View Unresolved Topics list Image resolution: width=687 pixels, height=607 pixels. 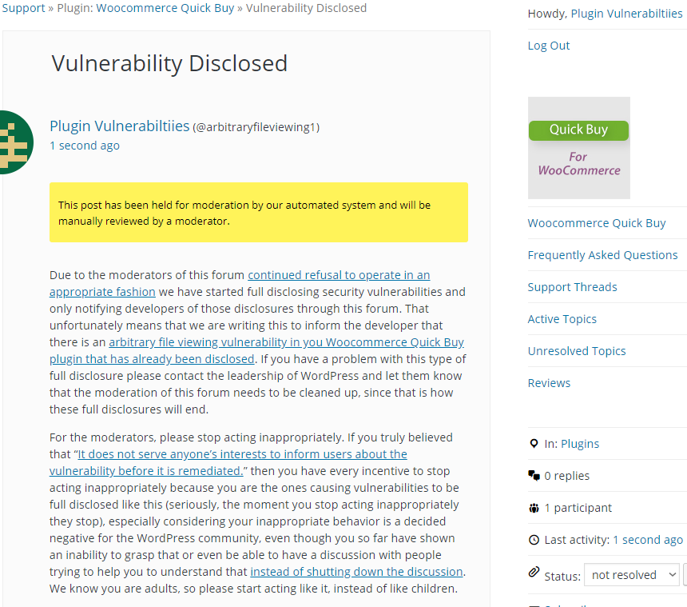[x=577, y=351]
